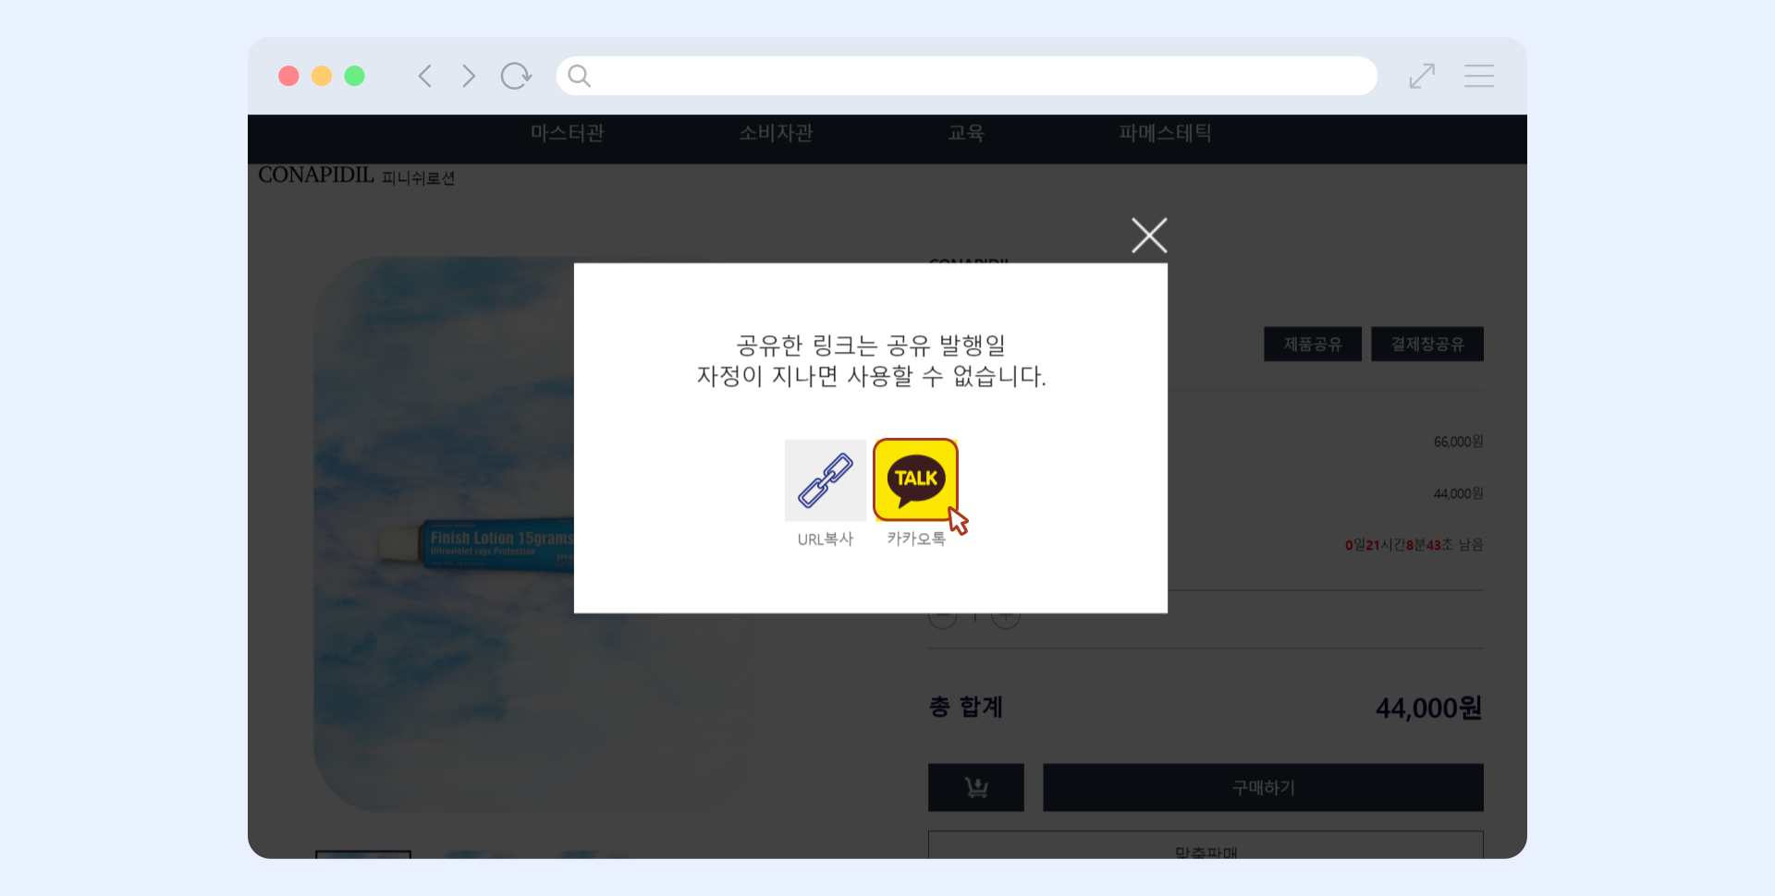Click the 결제창공유 button
This screenshot has height=896, width=1775.
1427,344
